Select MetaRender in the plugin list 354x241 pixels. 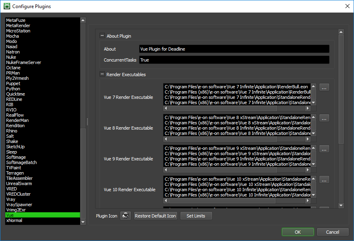(43, 26)
